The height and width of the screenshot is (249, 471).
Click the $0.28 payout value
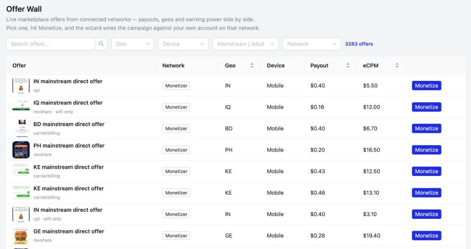click(x=318, y=235)
